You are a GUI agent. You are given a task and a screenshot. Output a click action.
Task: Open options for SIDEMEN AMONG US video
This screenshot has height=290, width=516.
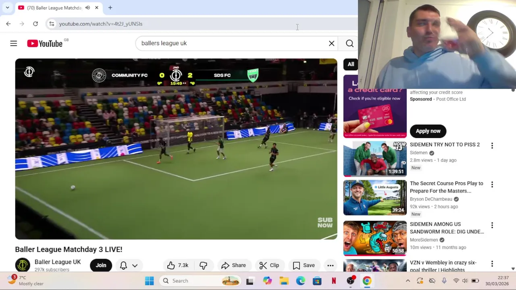tap(492, 225)
